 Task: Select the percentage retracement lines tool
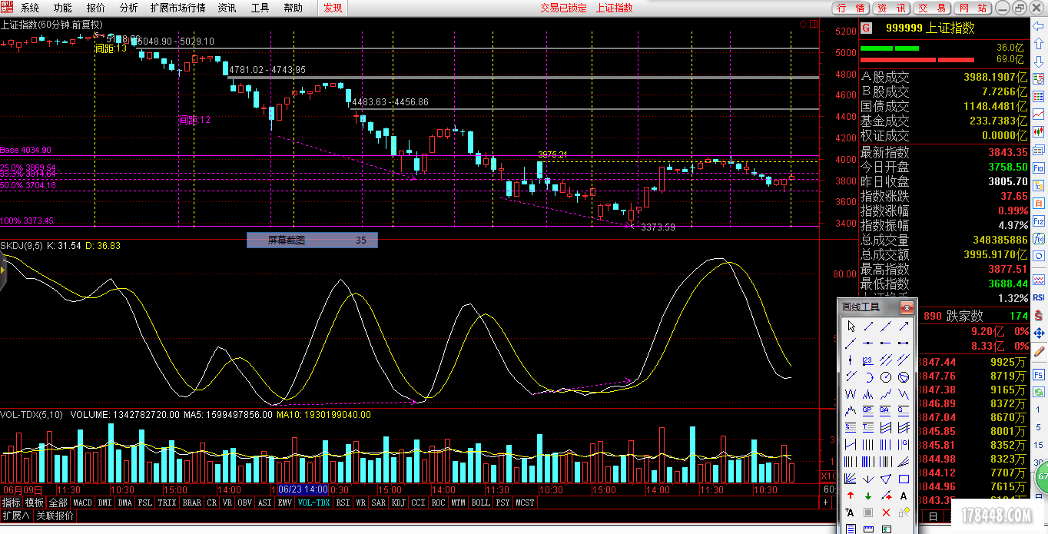pos(851,427)
